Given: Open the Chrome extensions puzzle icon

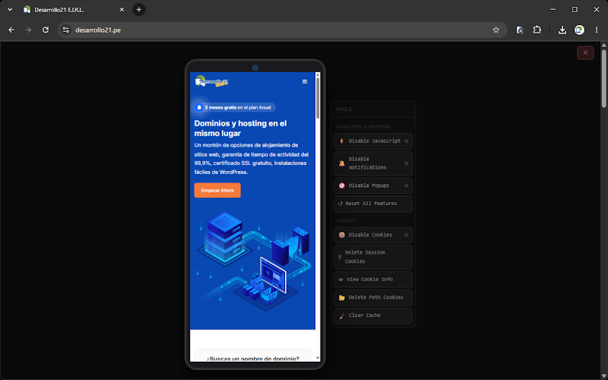Looking at the screenshot, I should [x=537, y=30].
